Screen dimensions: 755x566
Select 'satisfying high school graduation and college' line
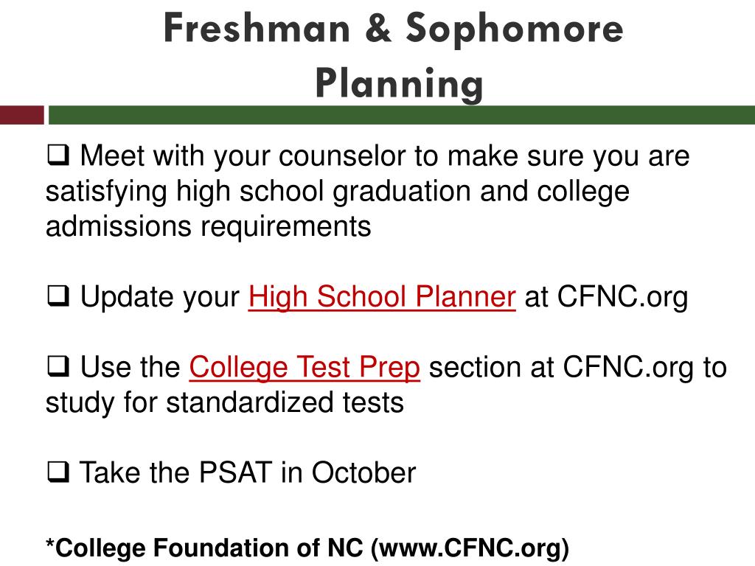click(x=338, y=192)
